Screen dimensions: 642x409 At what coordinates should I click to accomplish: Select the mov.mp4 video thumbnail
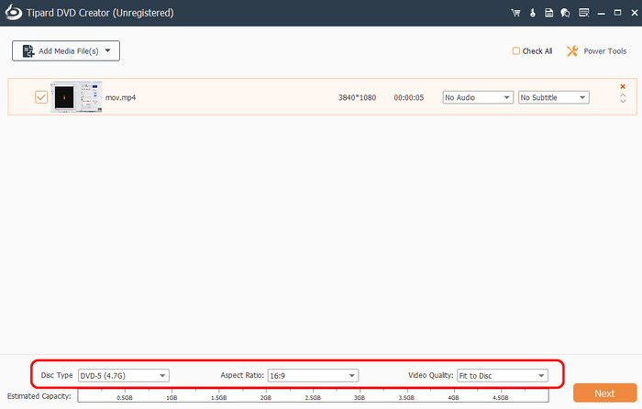(76, 97)
